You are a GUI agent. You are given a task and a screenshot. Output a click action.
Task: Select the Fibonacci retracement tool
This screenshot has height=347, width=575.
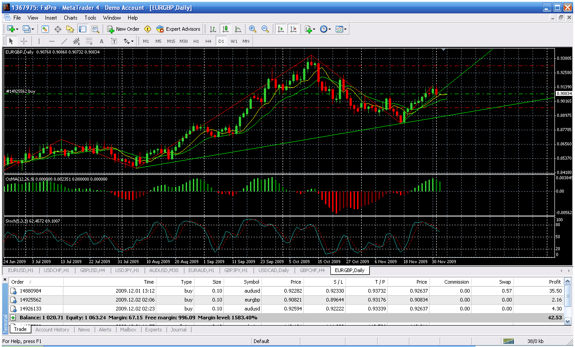point(89,41)
